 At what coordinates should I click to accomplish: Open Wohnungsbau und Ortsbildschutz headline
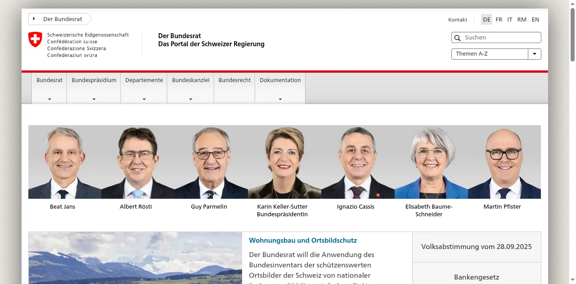pyautogui.click(x=303, y=240)
